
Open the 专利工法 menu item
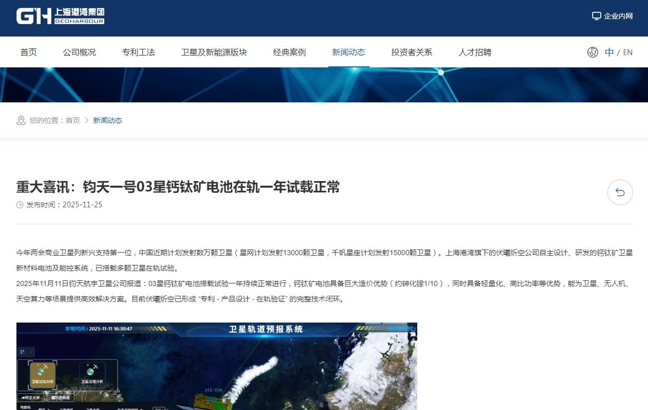139,52
